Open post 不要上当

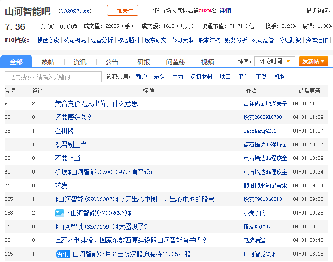[x=67, y=158]
